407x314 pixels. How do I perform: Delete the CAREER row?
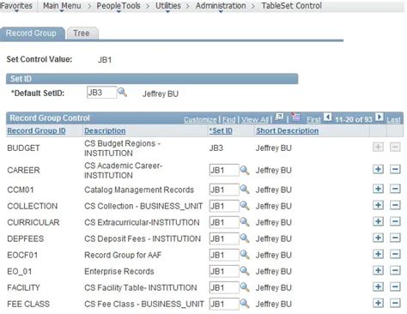tap(395, 169)
